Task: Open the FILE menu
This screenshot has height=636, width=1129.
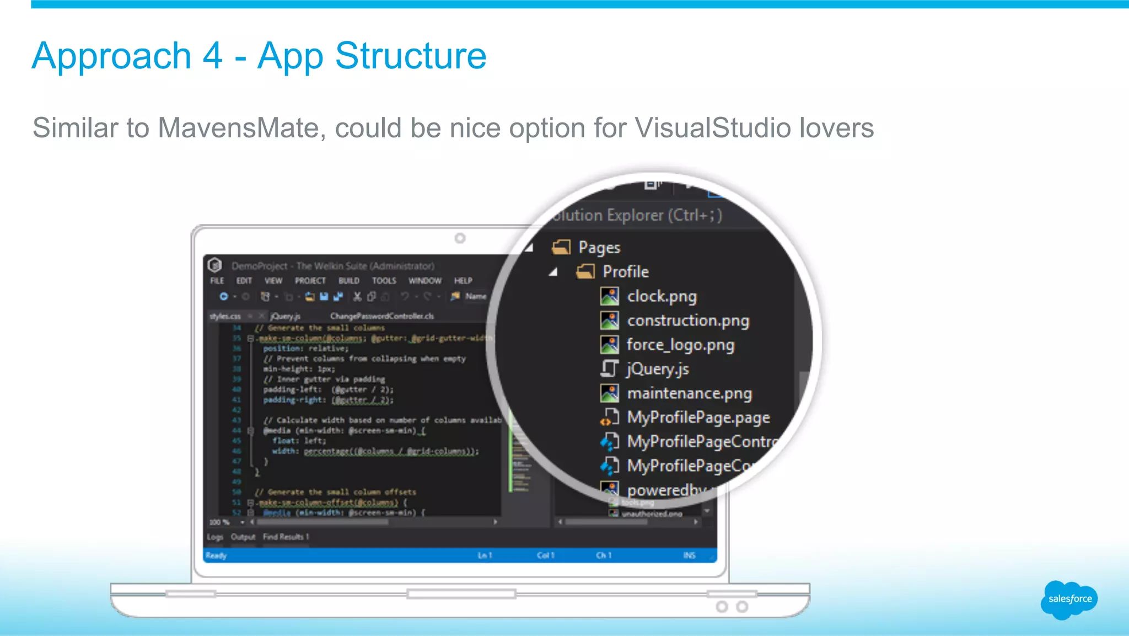Action: point(217,281)
